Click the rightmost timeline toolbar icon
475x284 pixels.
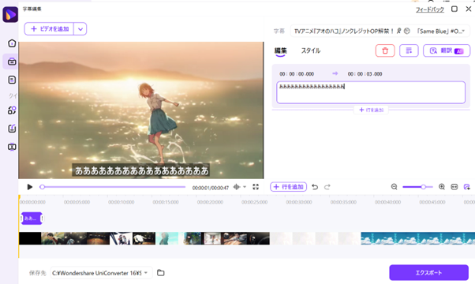[x=467, y=187]
